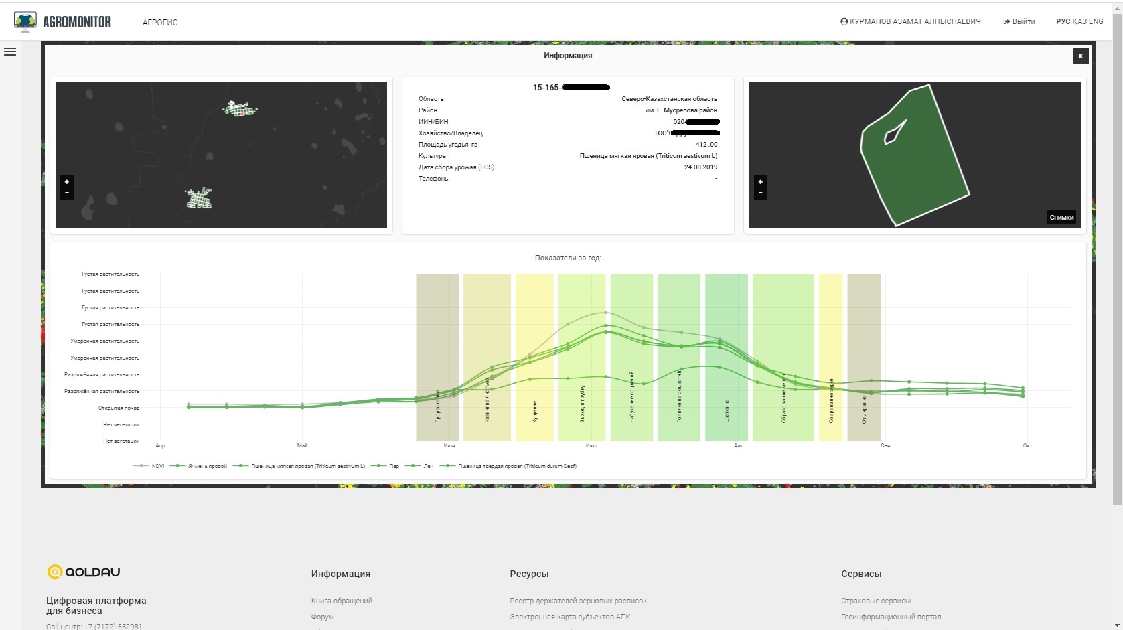Switch language to ҚАЗ

tap(1079, 21)
